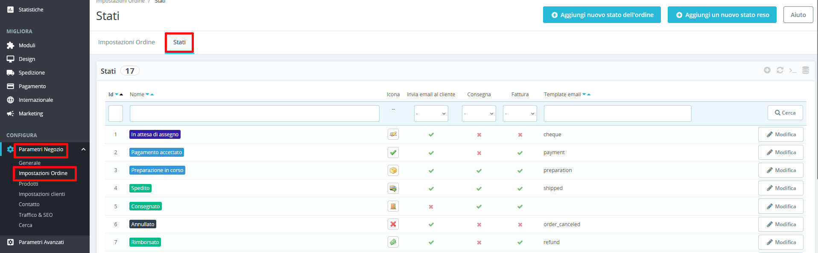Sort Nome column descending arrow
Viewport: 818px width, 253px height.
tap(147, 95)
